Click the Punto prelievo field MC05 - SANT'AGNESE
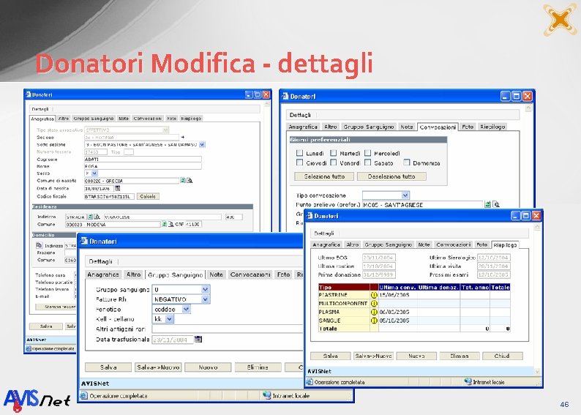581x415 pixels. [x=422, y=204]
